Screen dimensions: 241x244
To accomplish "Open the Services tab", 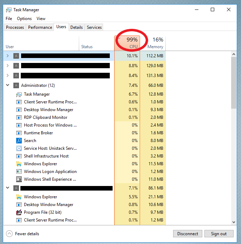I will pos(94,27).
